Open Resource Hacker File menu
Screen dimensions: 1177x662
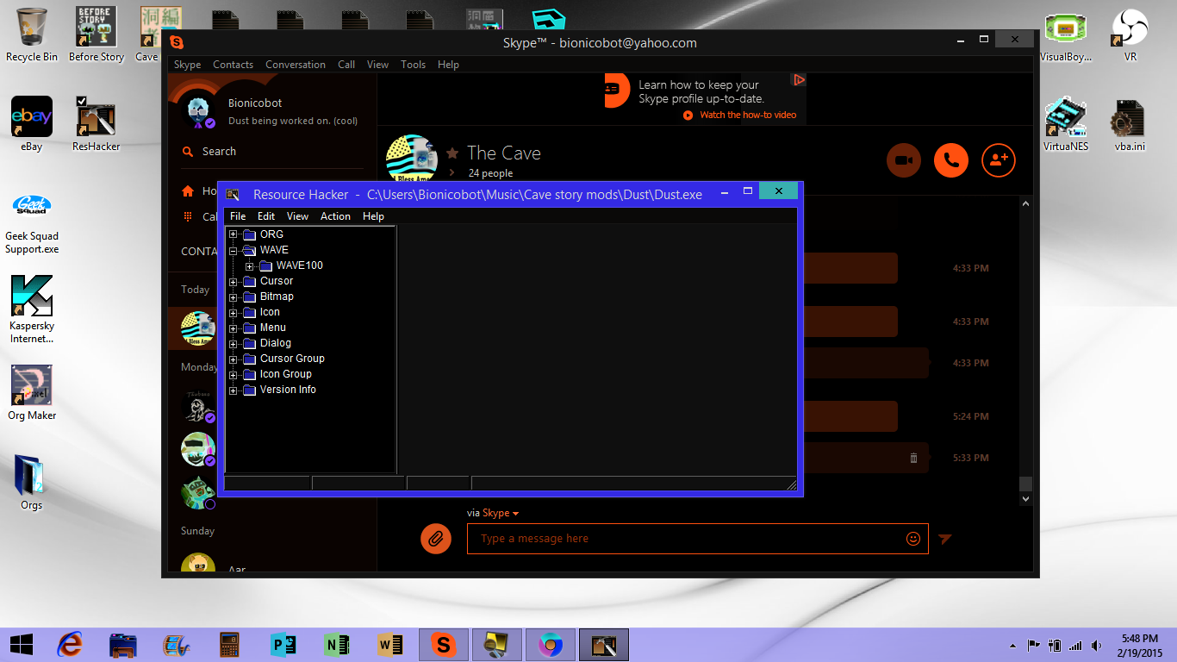(238, 216)
